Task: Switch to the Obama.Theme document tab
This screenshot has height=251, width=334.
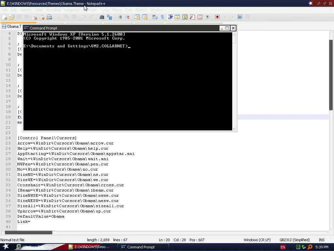Action: coord(12,26)
